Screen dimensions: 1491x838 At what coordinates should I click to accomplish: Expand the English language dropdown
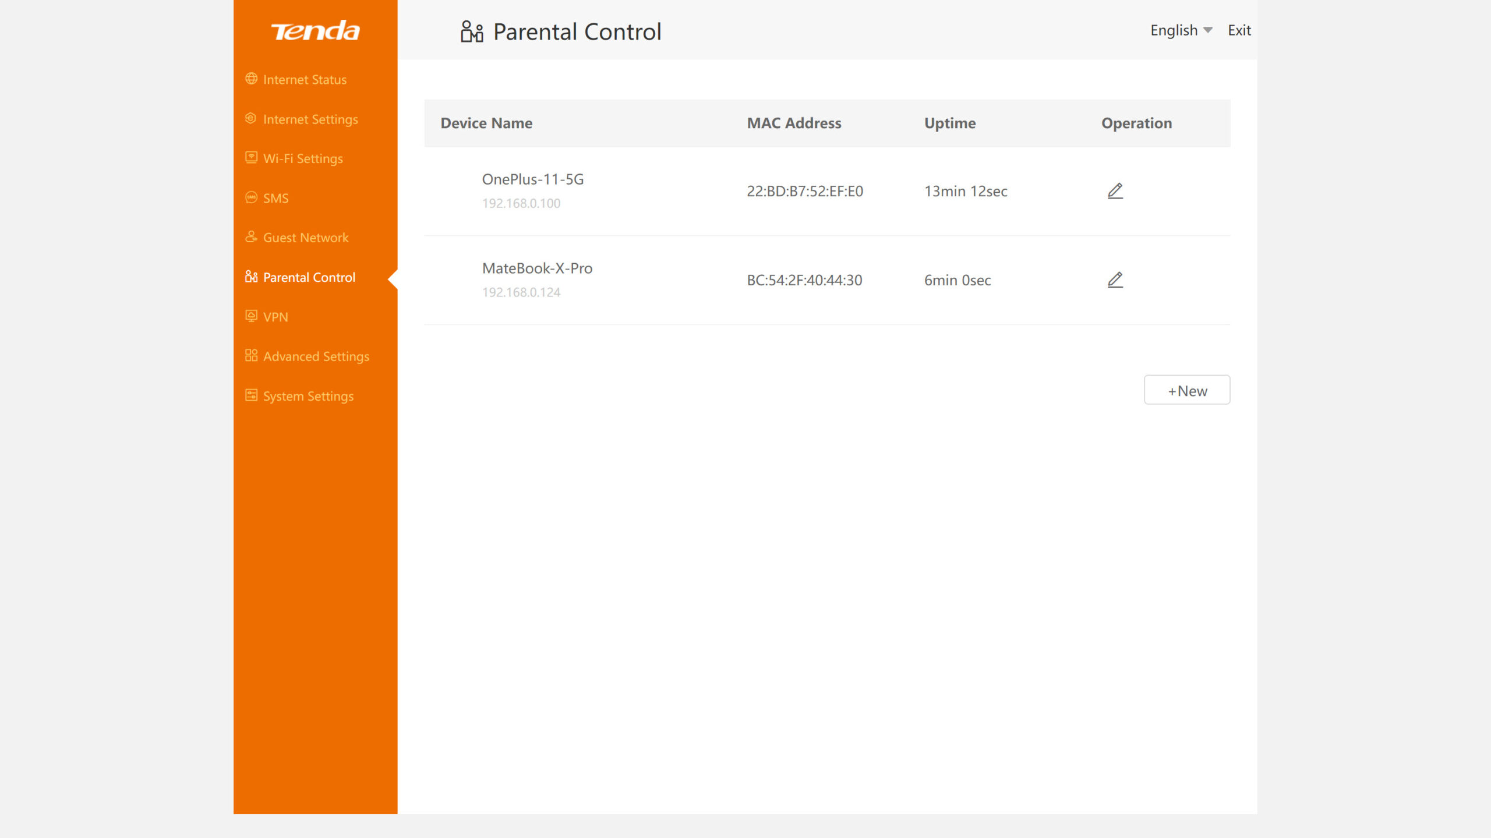[1181, 30]
